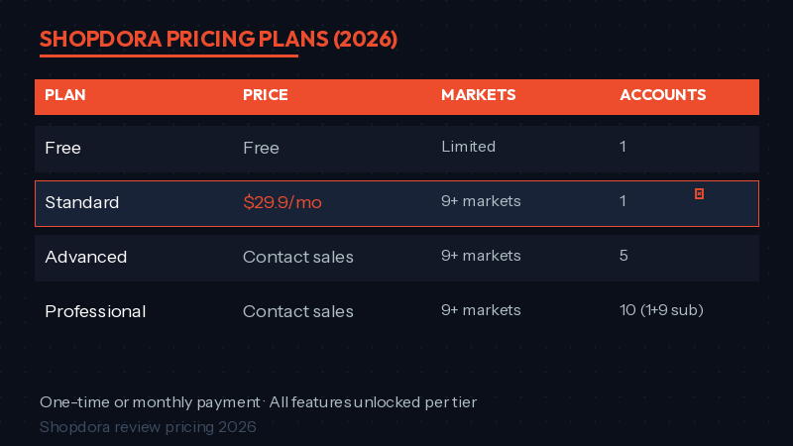Click the Limited markets cell
This screenshot has height=446, width=793.
pos(468,147)
